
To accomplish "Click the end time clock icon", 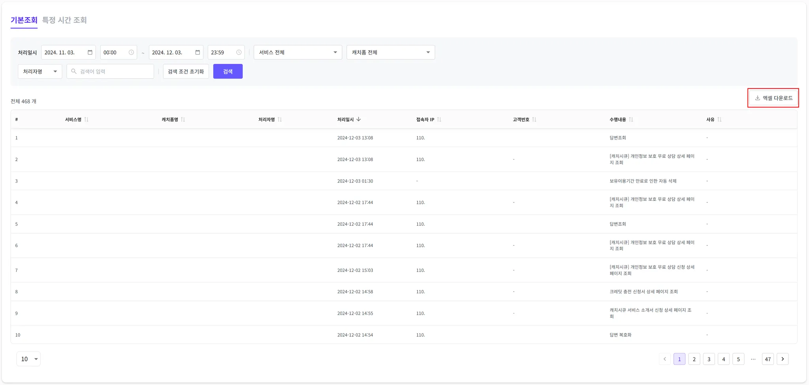I will 239,52.
